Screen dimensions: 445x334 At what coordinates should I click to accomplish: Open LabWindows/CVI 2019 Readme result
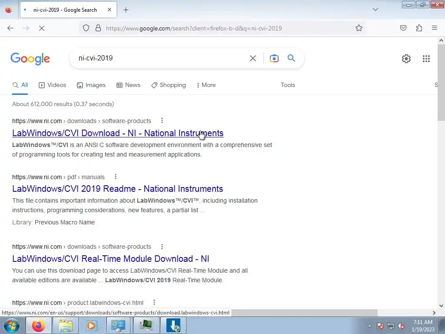click(117, 189)
